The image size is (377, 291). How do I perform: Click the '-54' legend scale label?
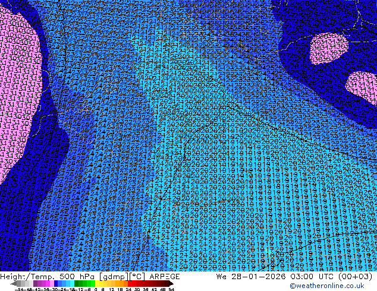[19, 290]
